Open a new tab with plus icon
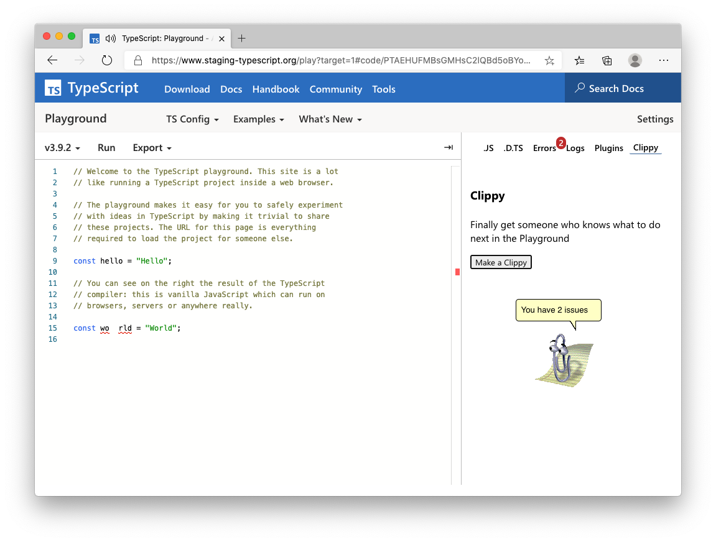 pos(241,39)
